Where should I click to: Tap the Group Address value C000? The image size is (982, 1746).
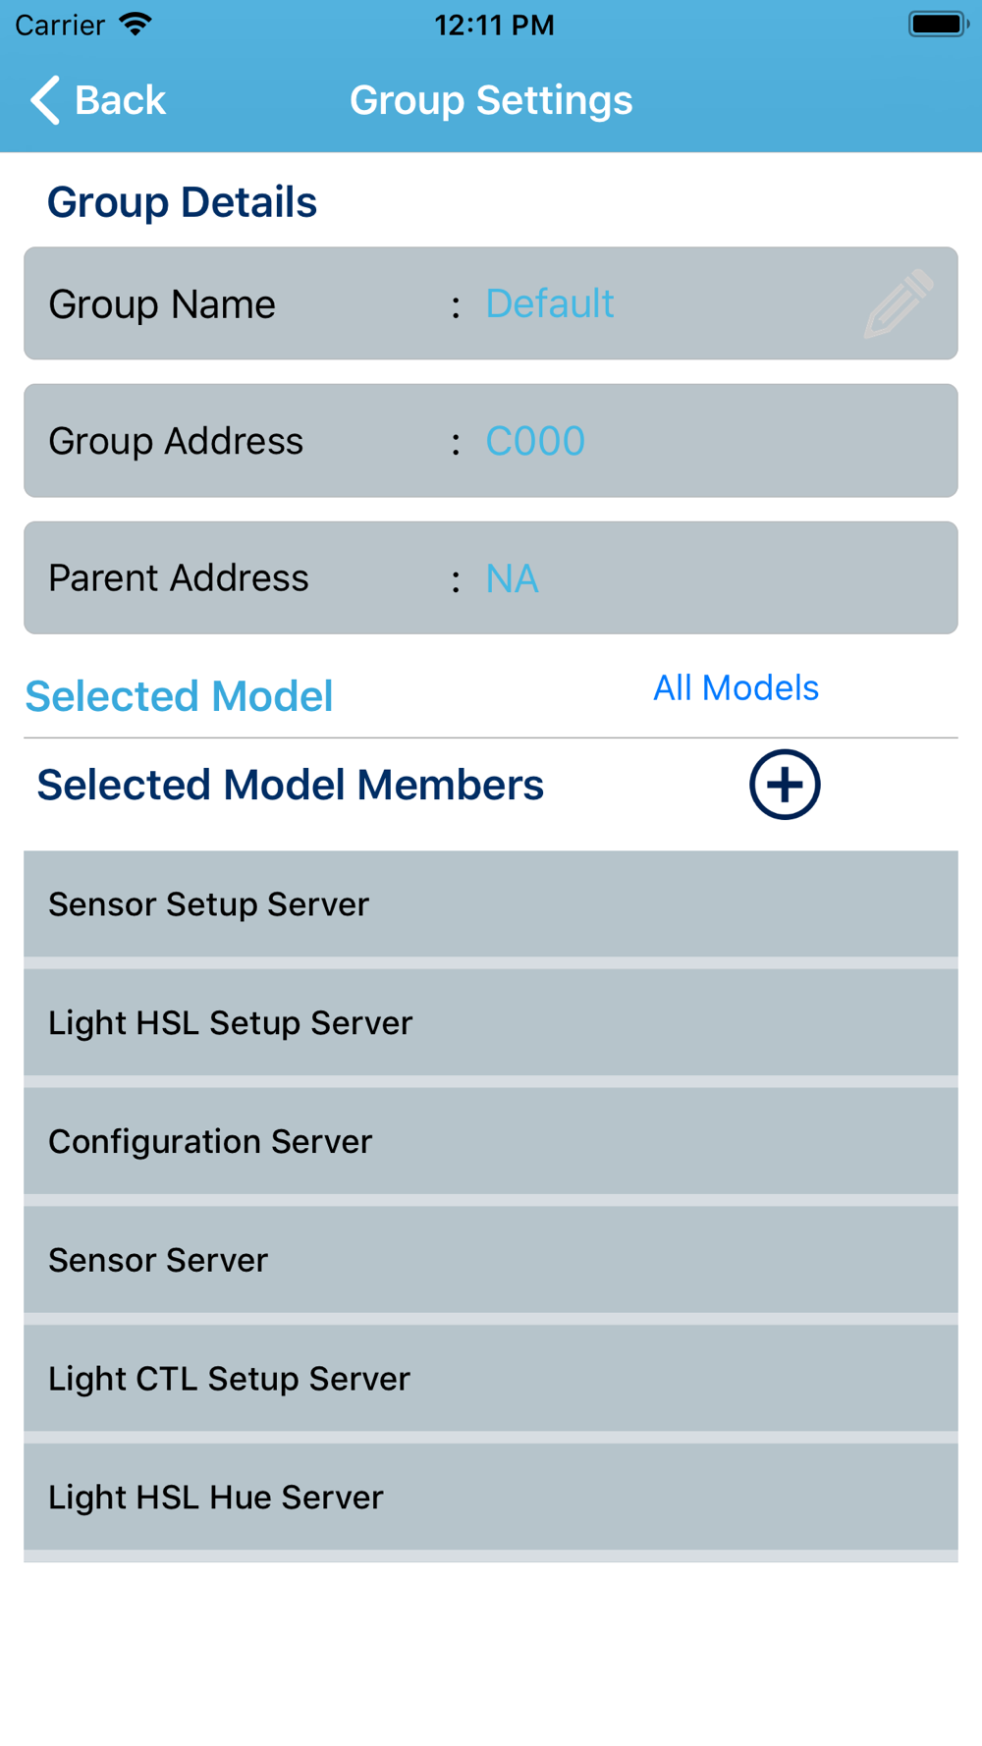click(535, 441)
